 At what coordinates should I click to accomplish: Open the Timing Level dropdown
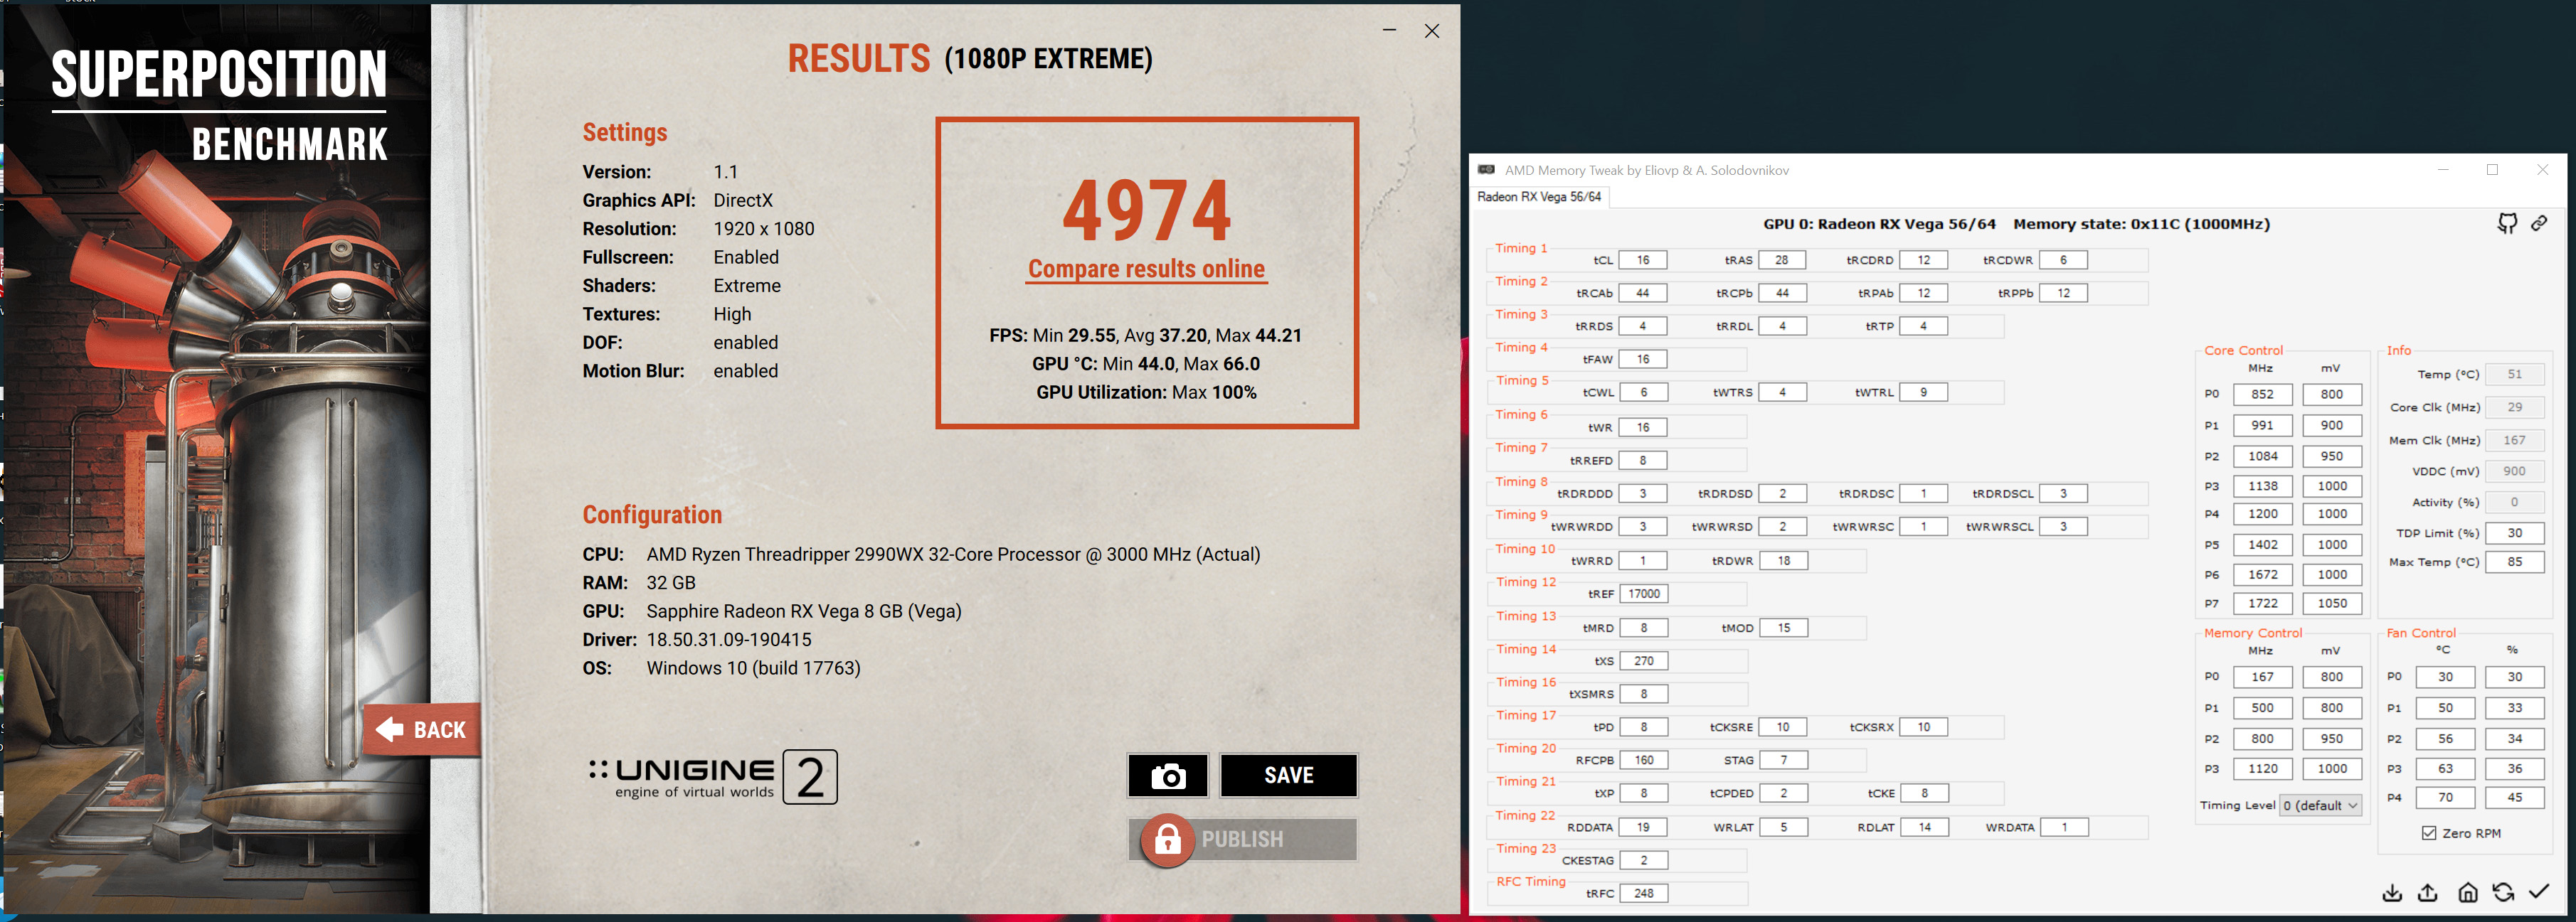(2320, 805)
